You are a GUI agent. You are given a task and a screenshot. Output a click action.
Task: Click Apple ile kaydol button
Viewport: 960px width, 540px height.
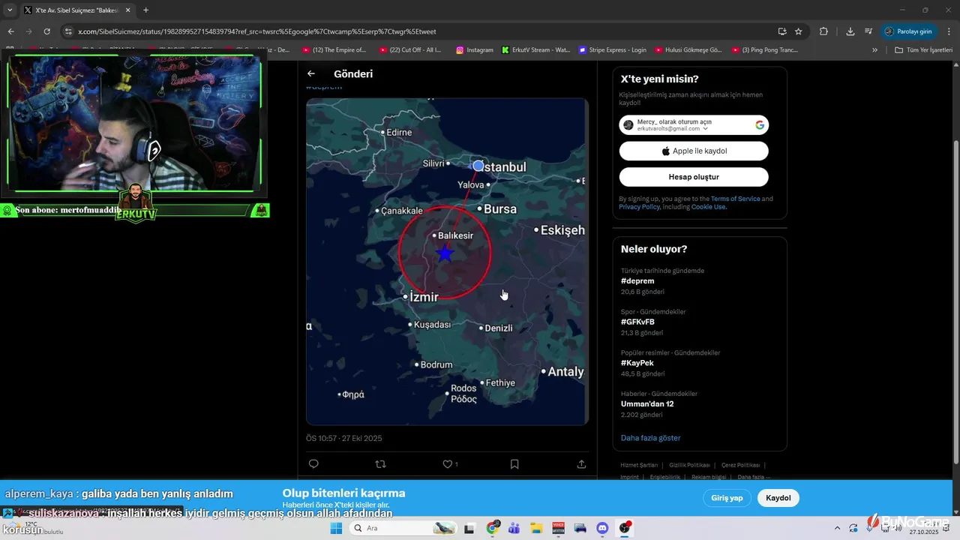pyautogui.click(x=694, y=151)
